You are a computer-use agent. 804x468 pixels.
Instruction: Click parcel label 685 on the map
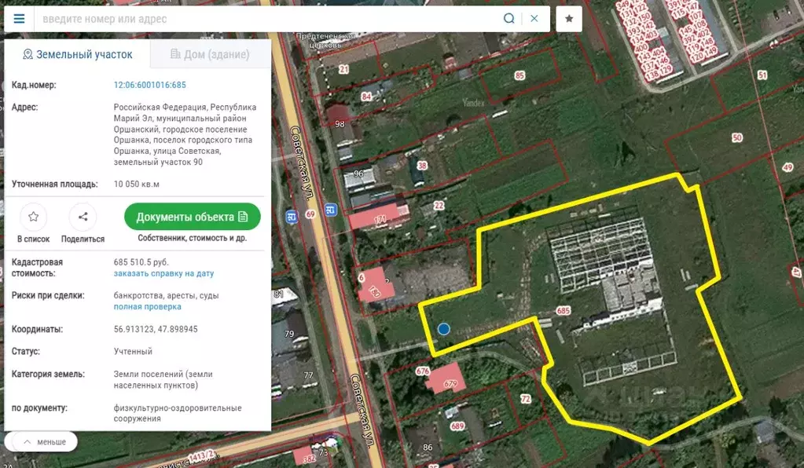pyautogui.click(x=563, y=311)
